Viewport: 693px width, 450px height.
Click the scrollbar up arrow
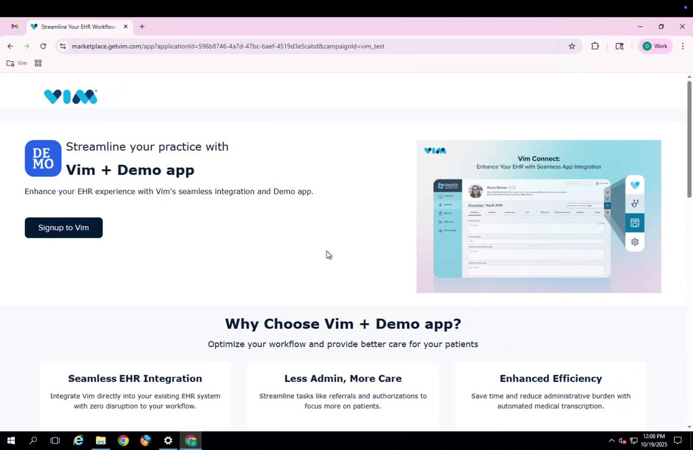tap(689, 77)
